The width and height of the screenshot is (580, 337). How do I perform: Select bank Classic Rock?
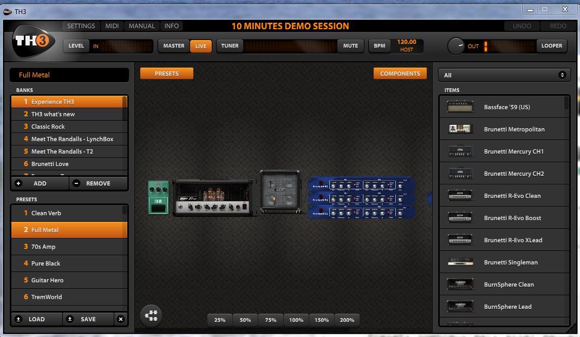pos(69,127)
